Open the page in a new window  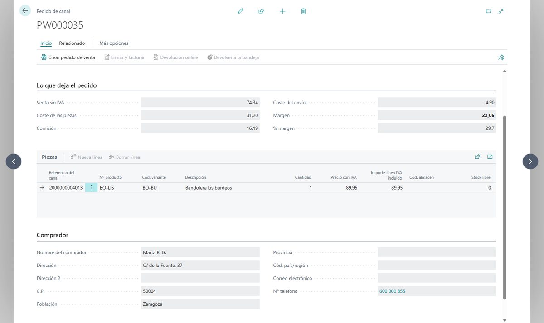coord(489,11)
